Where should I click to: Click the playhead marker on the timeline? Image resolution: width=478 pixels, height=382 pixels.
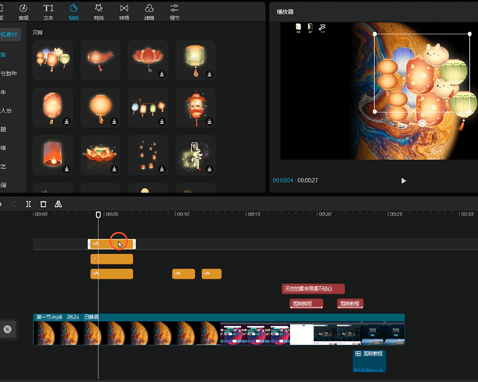coord(98,215)
